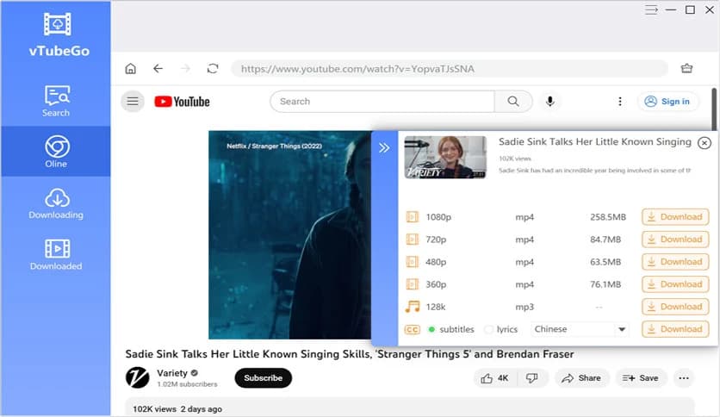The height and width of the screenshot is (417, 720).
Task: Close the download options panel
Action: pyautogui.click(x=704, y=143)
